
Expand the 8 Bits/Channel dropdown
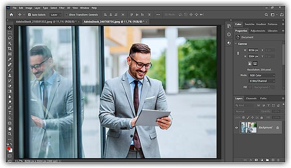click(262, 81)
